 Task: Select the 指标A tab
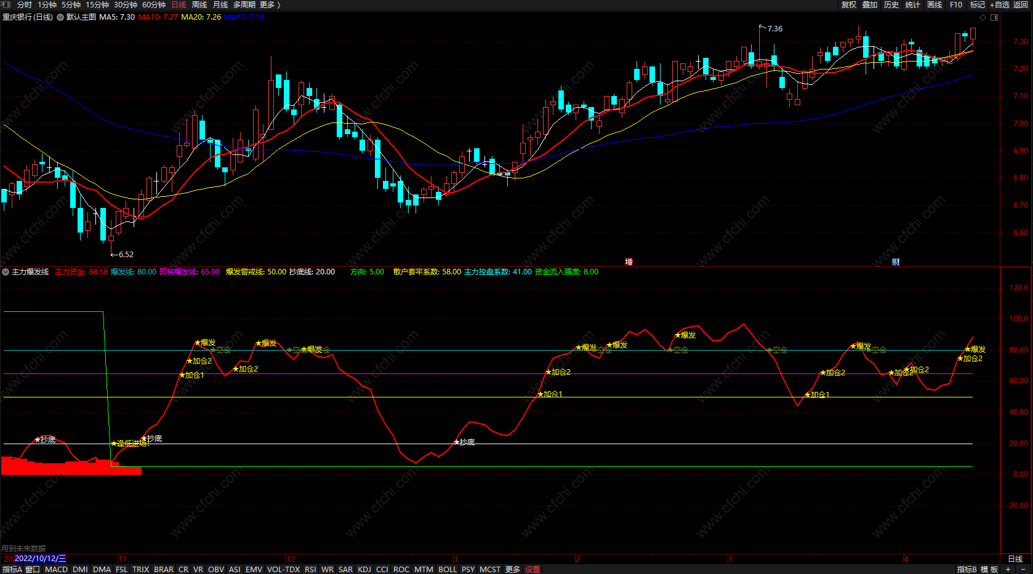12,570
